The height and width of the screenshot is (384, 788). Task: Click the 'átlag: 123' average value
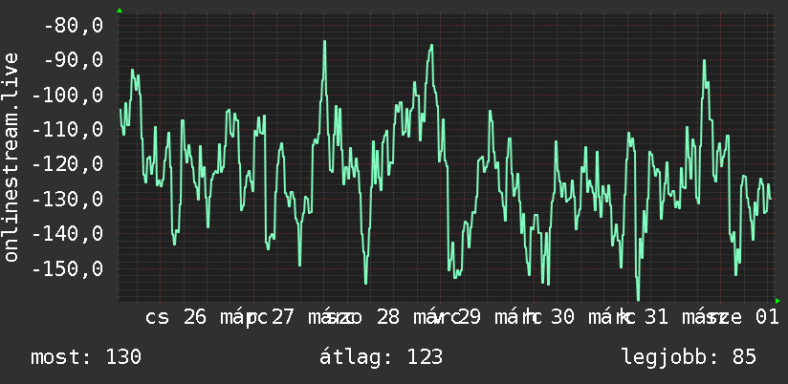click(381, 356)
